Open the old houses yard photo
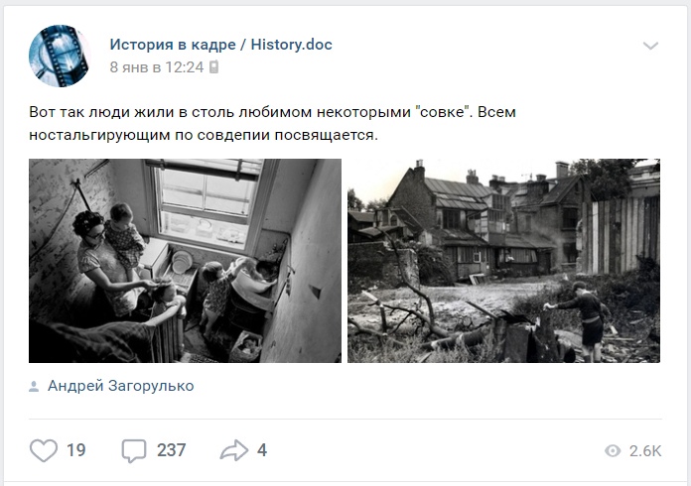Image resolution: width=691 pixels, height=486 pixels. tap(503, 261)
